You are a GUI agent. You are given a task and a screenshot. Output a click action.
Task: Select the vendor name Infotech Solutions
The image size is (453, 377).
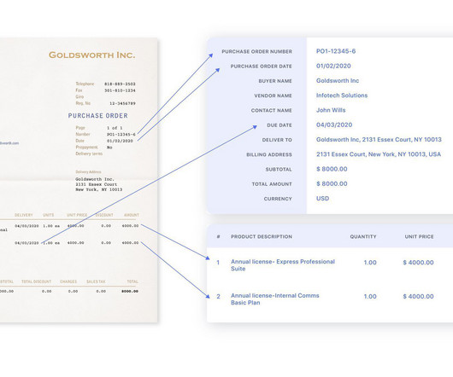tap(342, 96)
